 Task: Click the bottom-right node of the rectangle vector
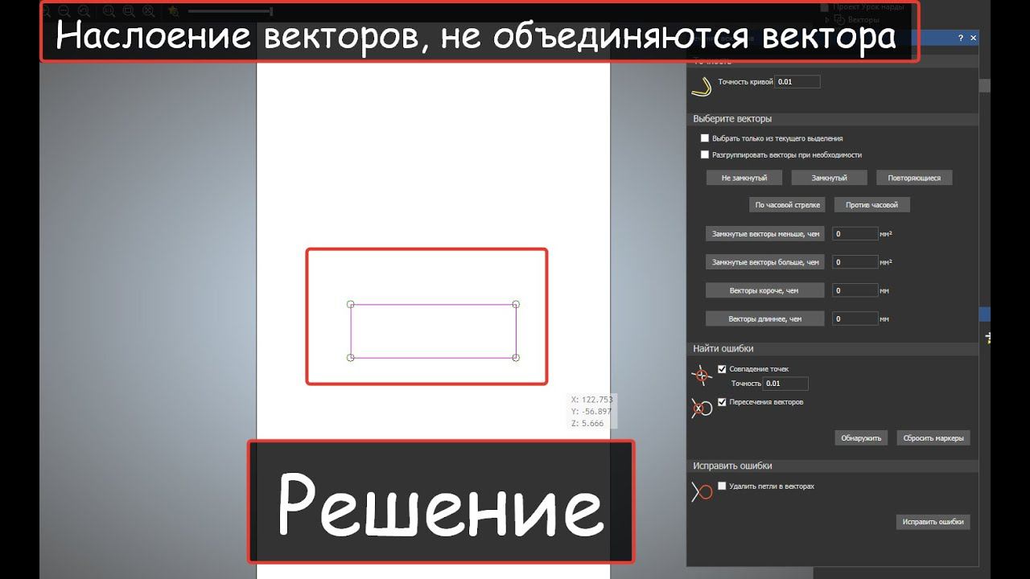516,357
